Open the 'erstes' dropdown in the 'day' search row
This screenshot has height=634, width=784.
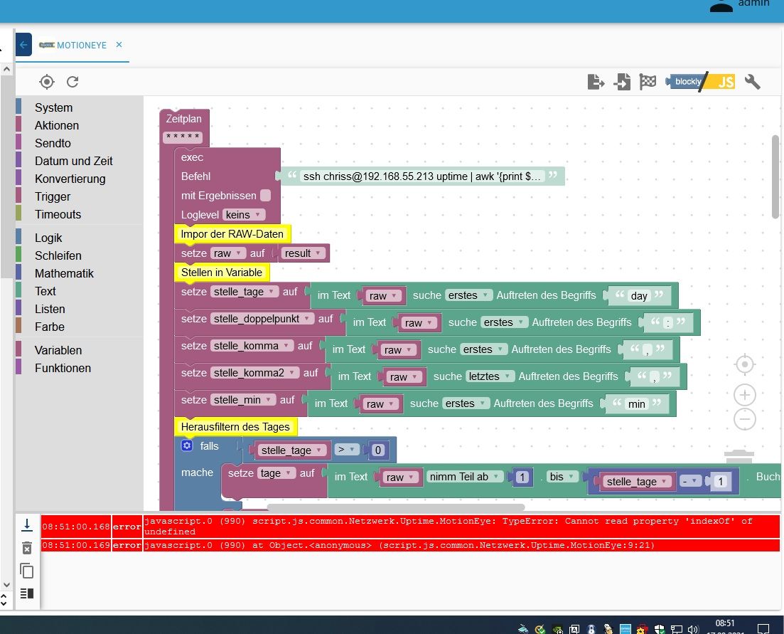coord(468,295)
